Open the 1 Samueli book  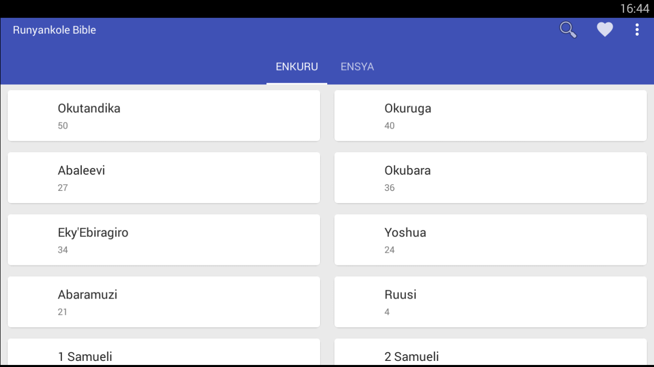pos(164,352)
